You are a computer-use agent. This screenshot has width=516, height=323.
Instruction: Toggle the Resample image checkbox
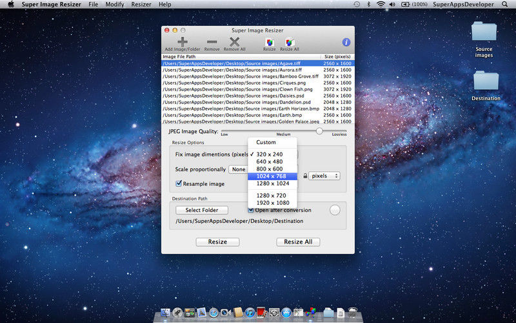[179, 183]
